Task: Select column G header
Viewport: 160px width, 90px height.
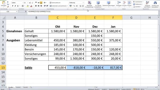Action: (x=131, y=18)
